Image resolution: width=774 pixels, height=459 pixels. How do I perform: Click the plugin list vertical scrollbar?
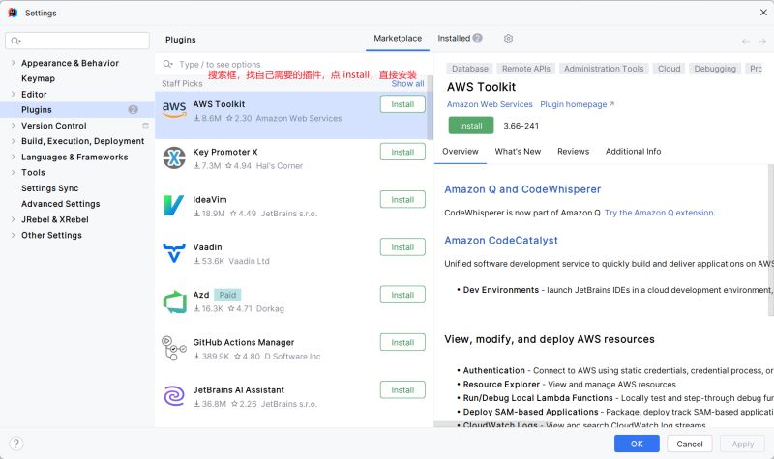click(x=430, y=107)
